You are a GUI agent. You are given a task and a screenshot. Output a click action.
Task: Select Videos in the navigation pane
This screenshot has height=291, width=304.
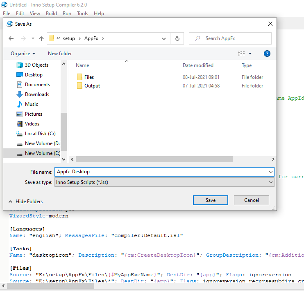(x=28, y=124)
